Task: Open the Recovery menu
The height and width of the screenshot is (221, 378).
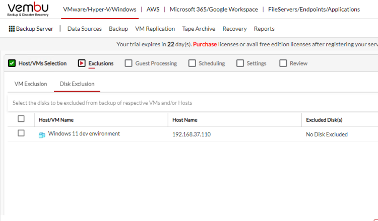Action: pos(234,29)
